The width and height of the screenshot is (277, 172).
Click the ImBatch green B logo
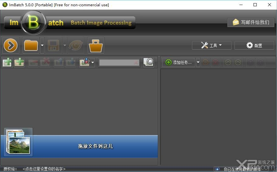tap(33, 22)
